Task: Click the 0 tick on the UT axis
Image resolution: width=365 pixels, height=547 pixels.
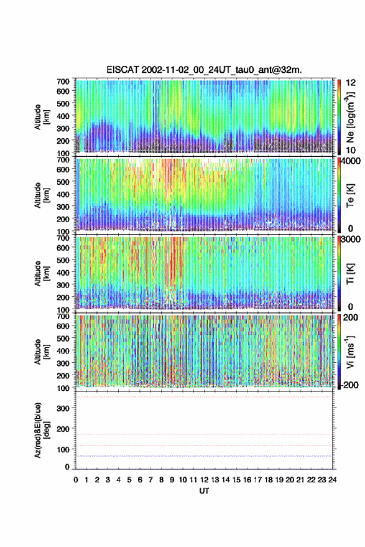Action: 76,480
